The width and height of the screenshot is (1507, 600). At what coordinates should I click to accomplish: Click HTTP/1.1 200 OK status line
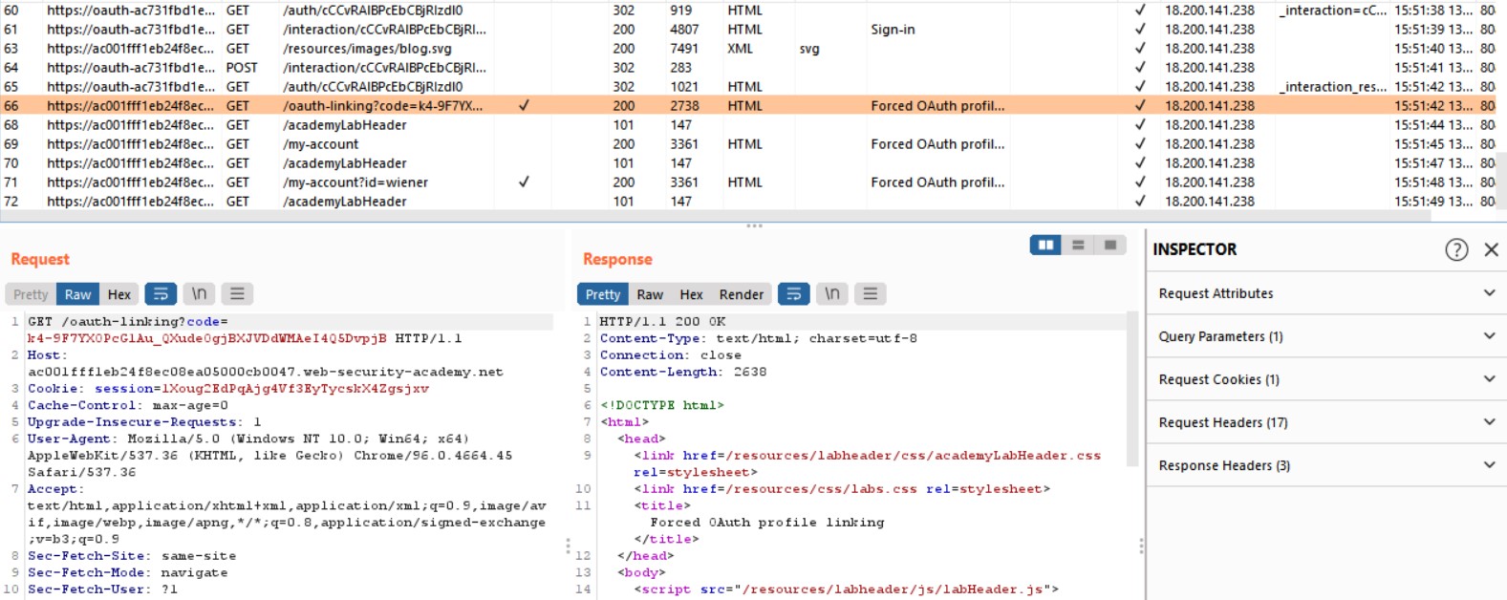(x=662, y=322)
